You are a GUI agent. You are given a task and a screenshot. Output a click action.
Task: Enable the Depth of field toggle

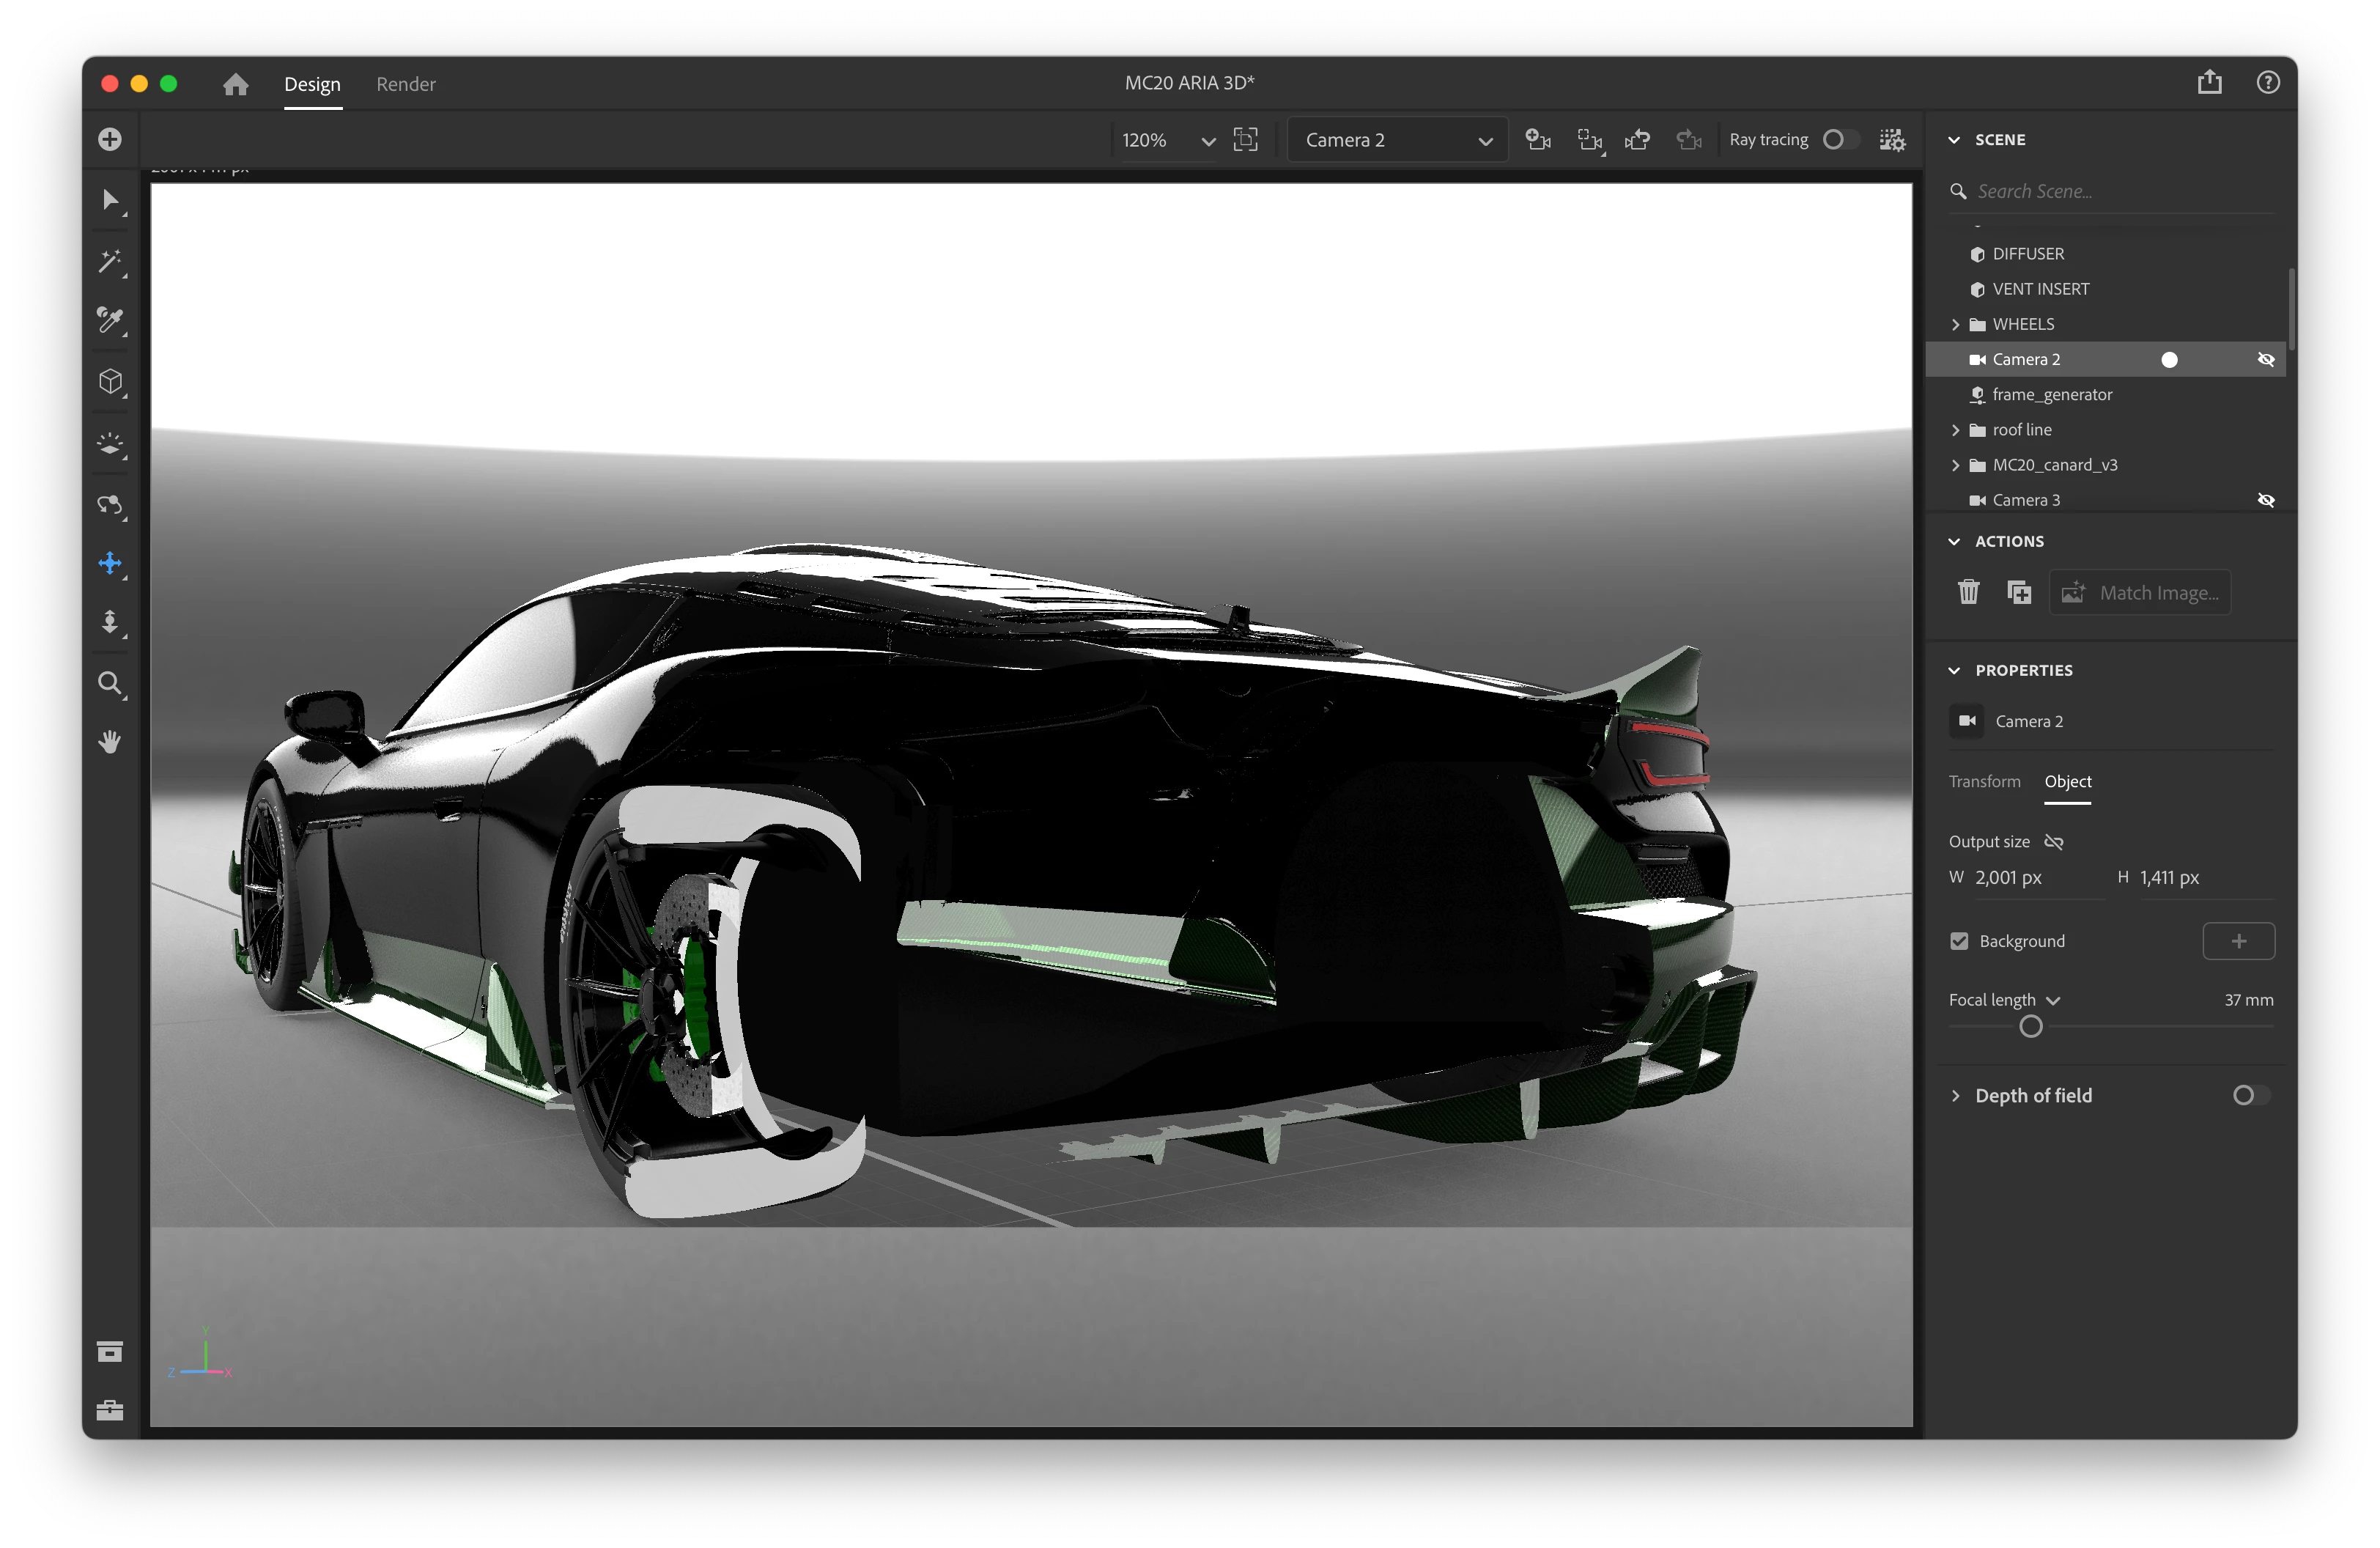pyautogui.click(x=2250, y=1095)
